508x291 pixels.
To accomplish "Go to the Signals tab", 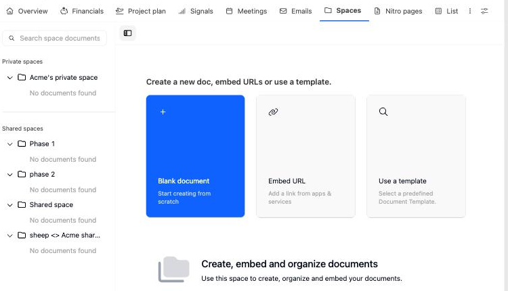I will 196,11.
